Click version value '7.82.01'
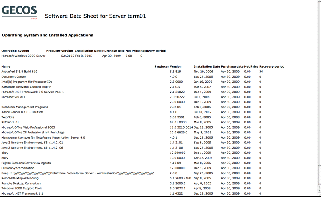Image resolution: width=321 pixels, height=197 pixels. coord(175,107)
